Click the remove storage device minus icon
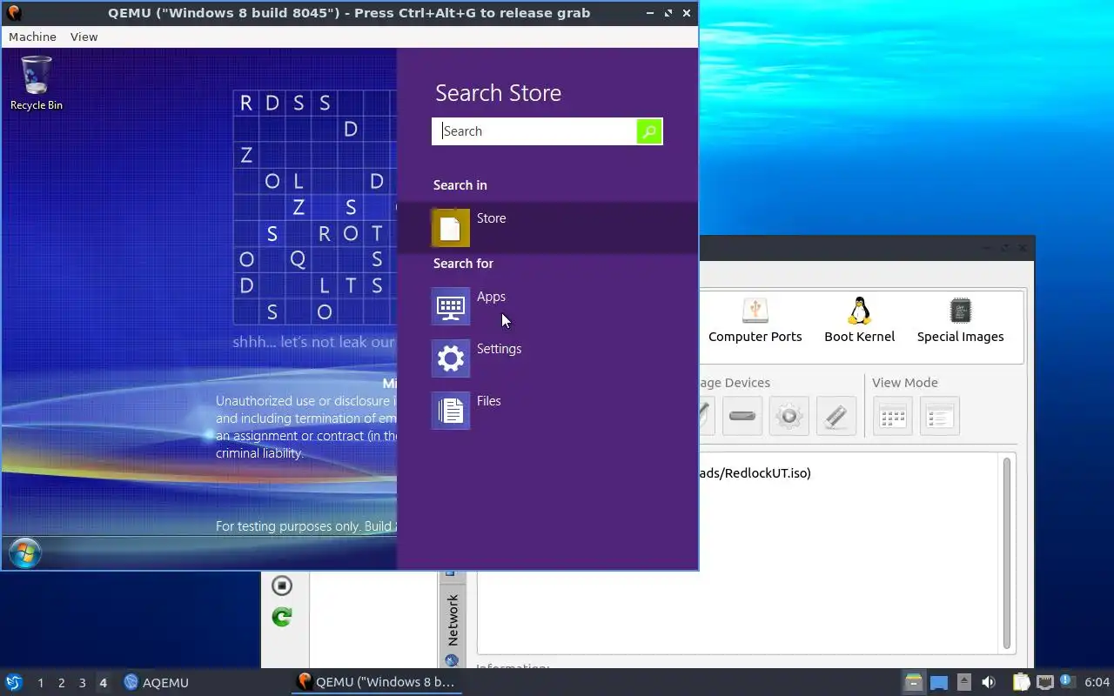Screen dimensions: 1114x696 click(742, 416)
